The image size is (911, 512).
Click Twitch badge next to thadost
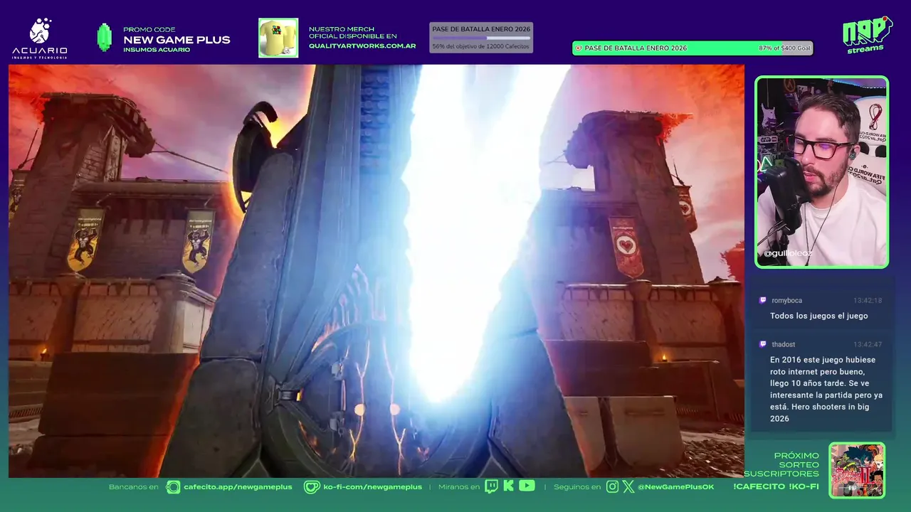point(763,344)
